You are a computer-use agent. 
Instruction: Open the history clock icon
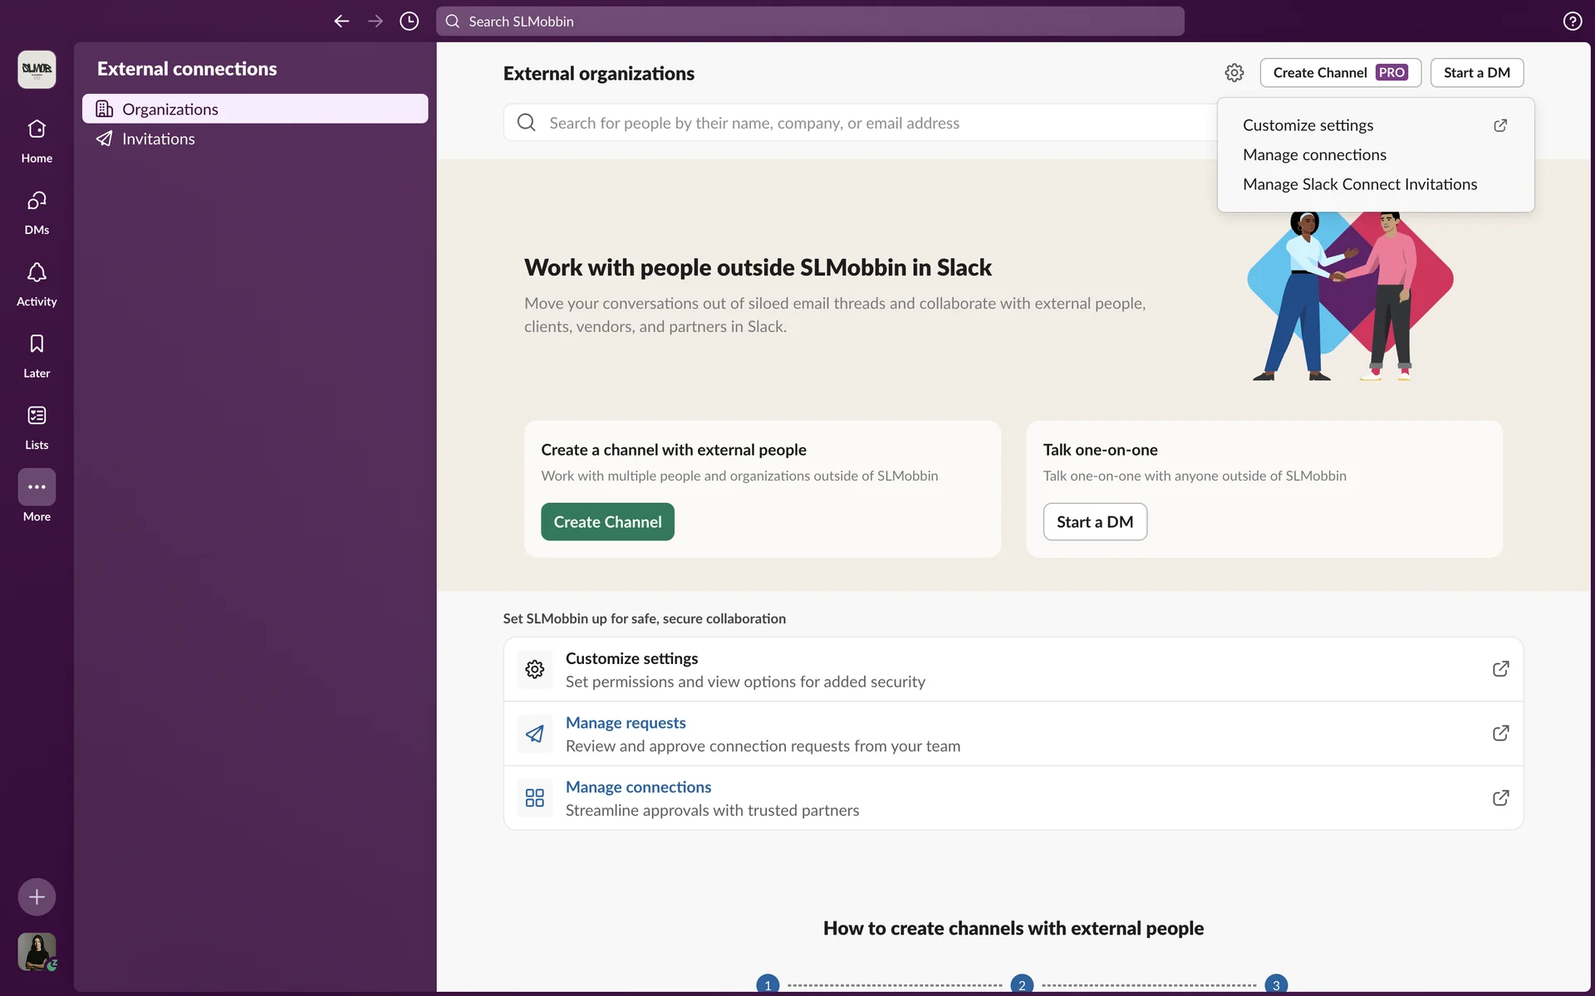[409, 22]
